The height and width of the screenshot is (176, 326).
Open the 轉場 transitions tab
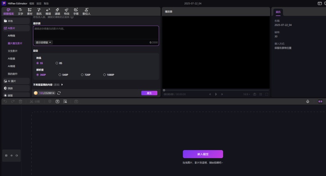(48, 11)
